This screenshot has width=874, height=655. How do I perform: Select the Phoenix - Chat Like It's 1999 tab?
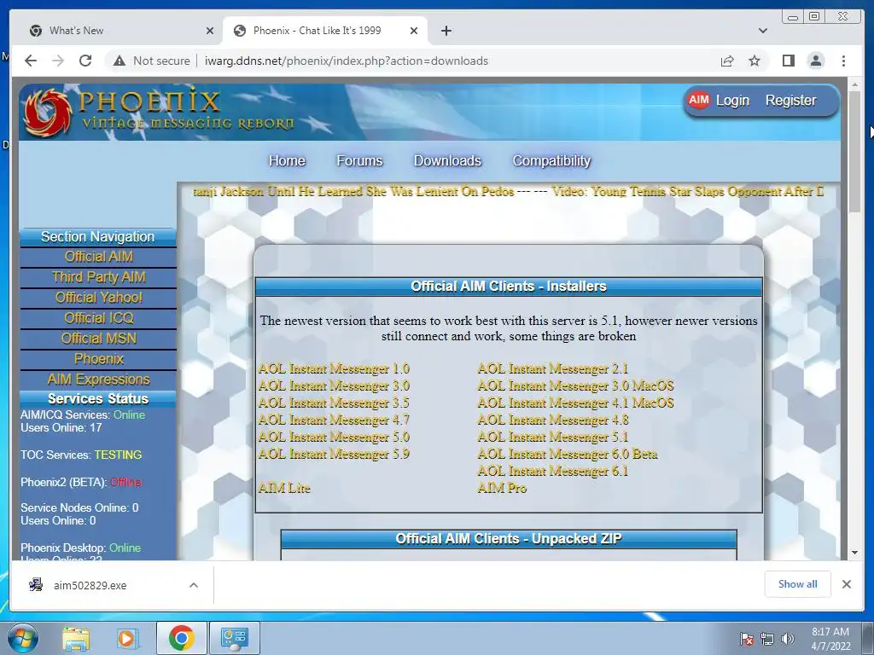coord(325,31)
